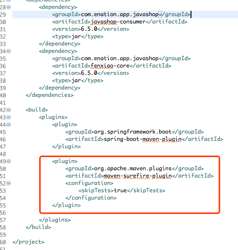Click the maven-surefire-plugin artifactId text
This screenshot has height=250, width=238.
[138, 176]
